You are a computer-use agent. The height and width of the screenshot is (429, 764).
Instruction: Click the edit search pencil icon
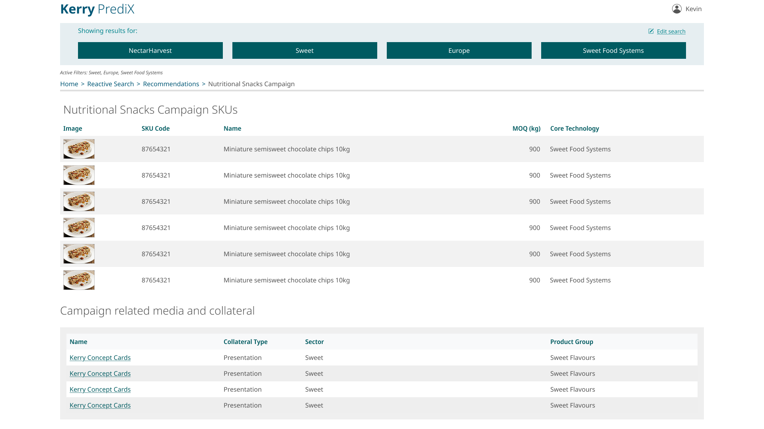tap(651, 31)
